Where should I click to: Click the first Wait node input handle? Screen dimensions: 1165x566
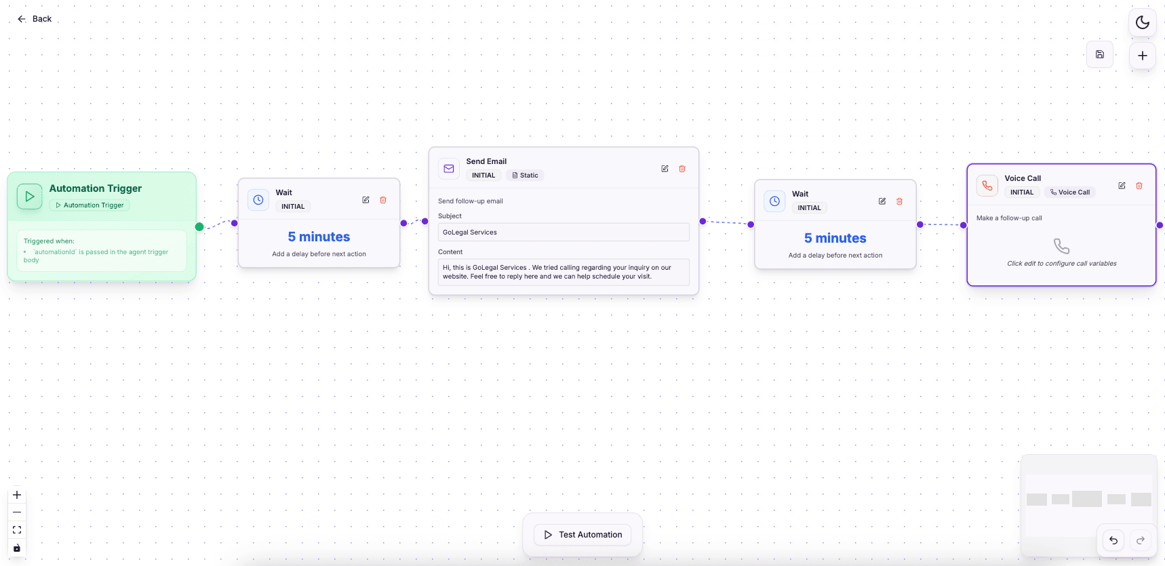(x=235, y=223)
